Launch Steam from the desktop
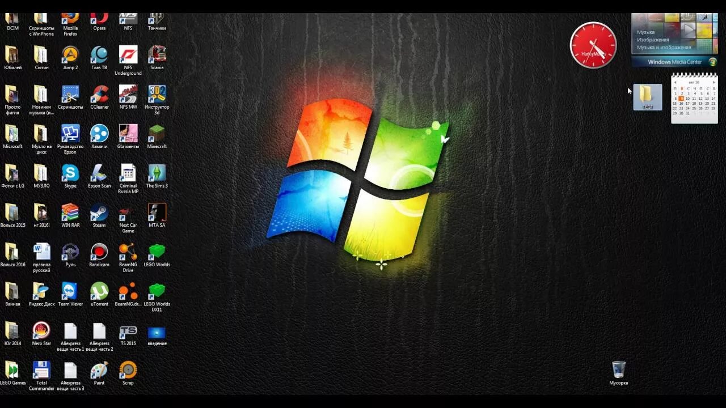This screenshot has height=408, width=726. tap(99, 215)
